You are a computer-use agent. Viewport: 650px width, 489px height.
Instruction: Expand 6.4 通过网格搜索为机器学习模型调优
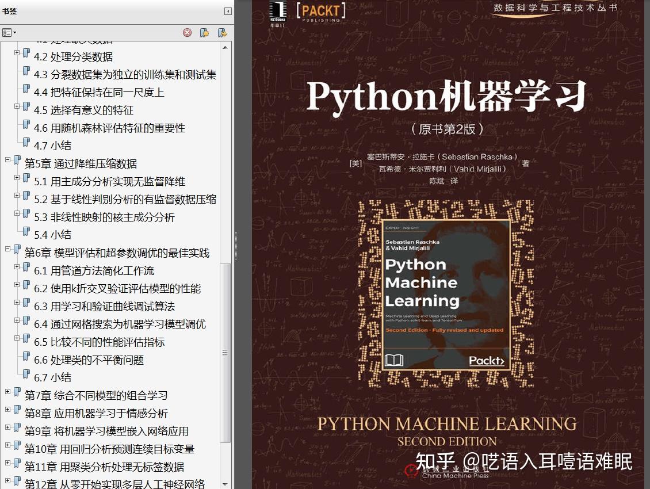point(17,320)
